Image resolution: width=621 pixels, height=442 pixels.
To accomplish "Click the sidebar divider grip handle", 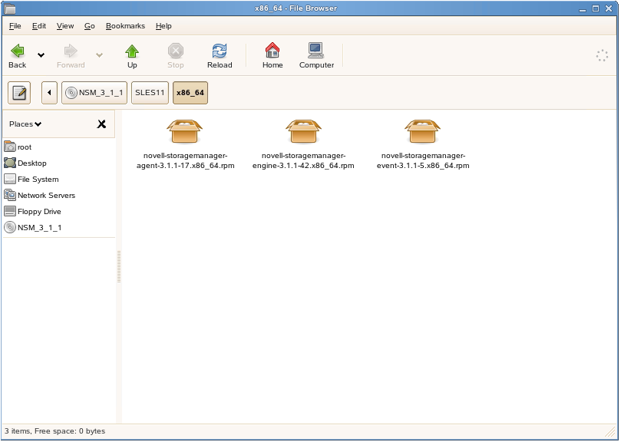I will click(119, 266).
